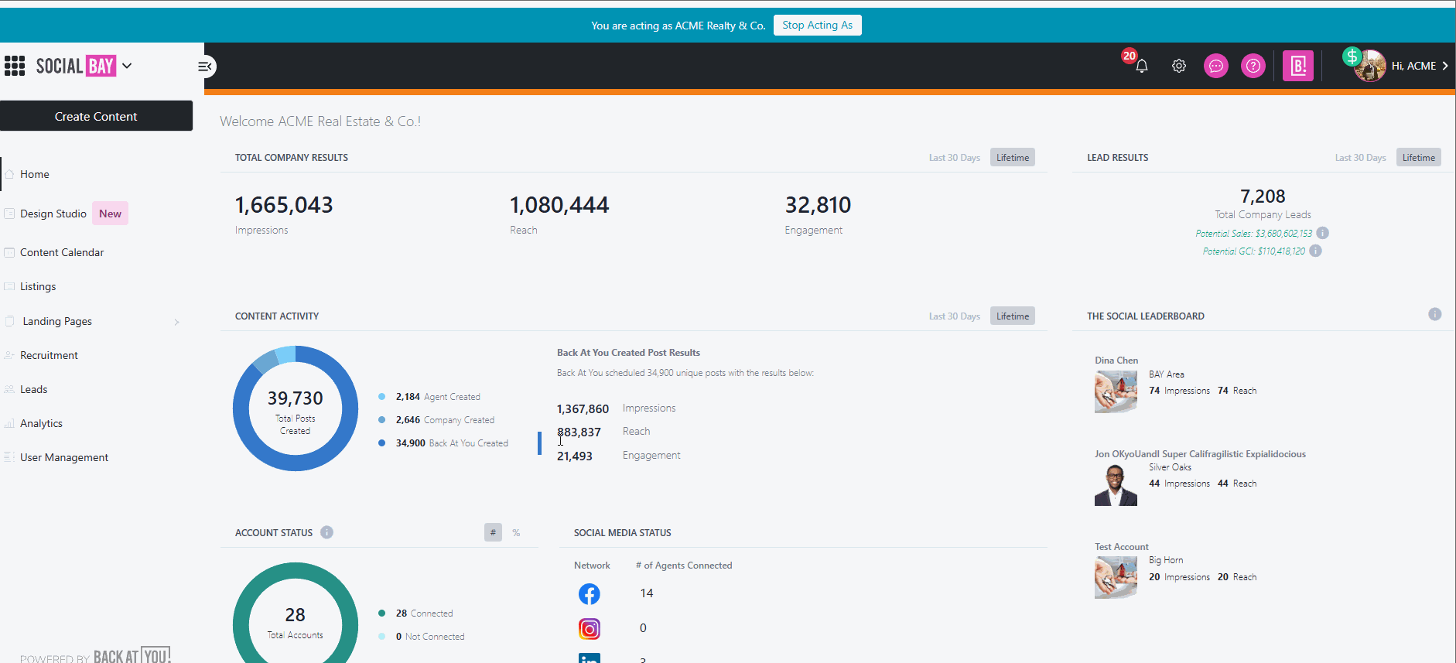Click Dina Chen's leaderboard thumbnail
This screenshot has width=1456, height=663.
[1116, 391]
